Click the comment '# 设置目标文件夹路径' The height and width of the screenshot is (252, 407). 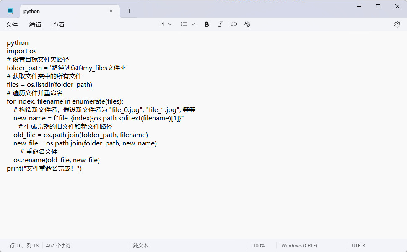click(x=38, y=60)
